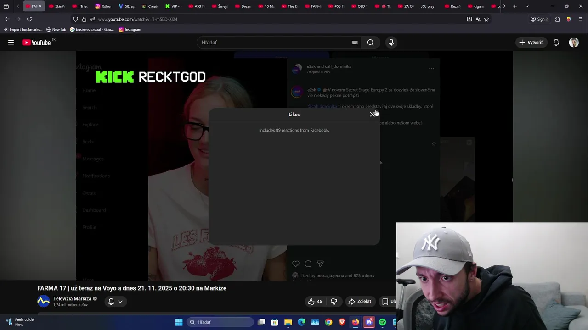Switch to the I Tried browser tab
The image size is (588, 330).
pyautogui.click(x=80, y=6)
